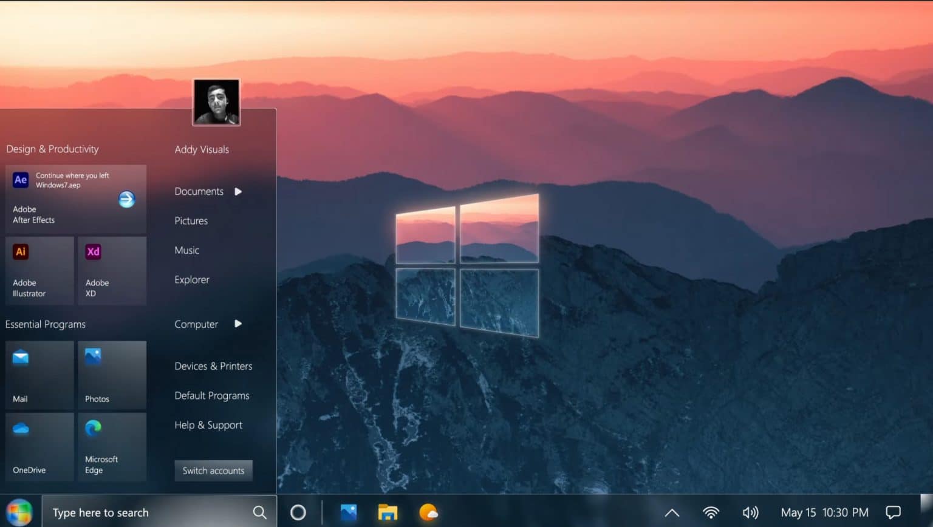This screenshot has width=933, height=527.
Task: Open Devices & Printers
Action: coord(213,366)
